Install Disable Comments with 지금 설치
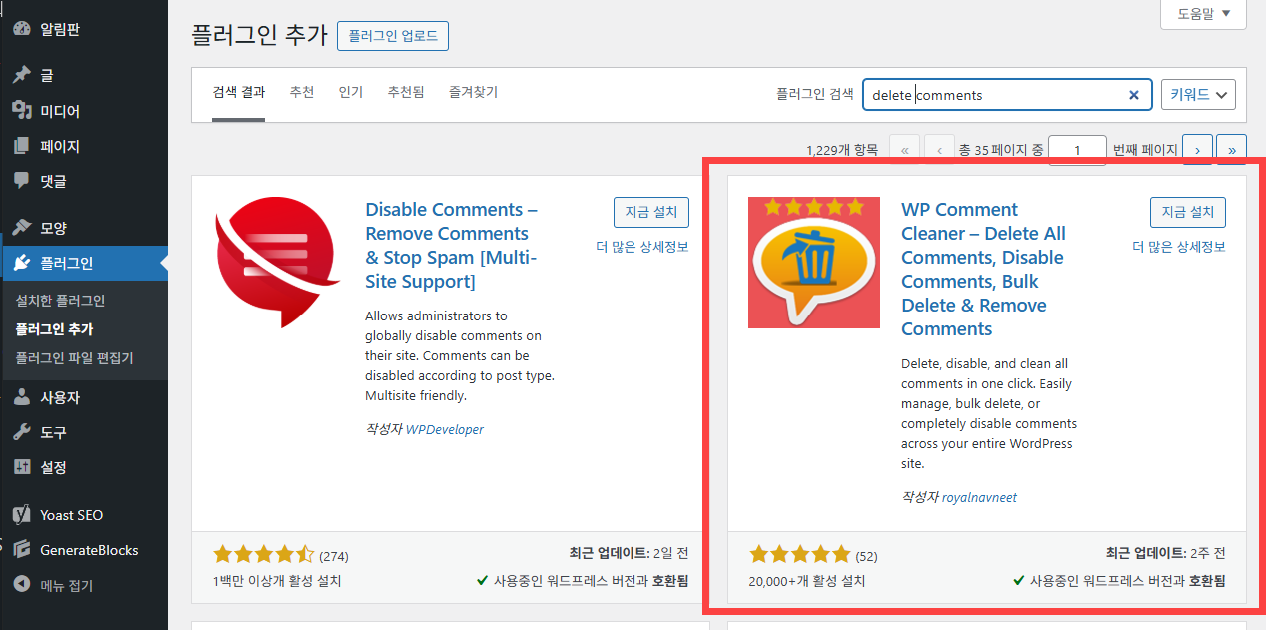 click(650, 212)
